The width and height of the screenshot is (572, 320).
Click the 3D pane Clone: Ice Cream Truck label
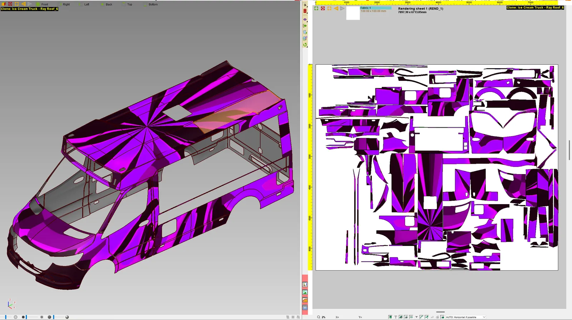tap(29, 9)
